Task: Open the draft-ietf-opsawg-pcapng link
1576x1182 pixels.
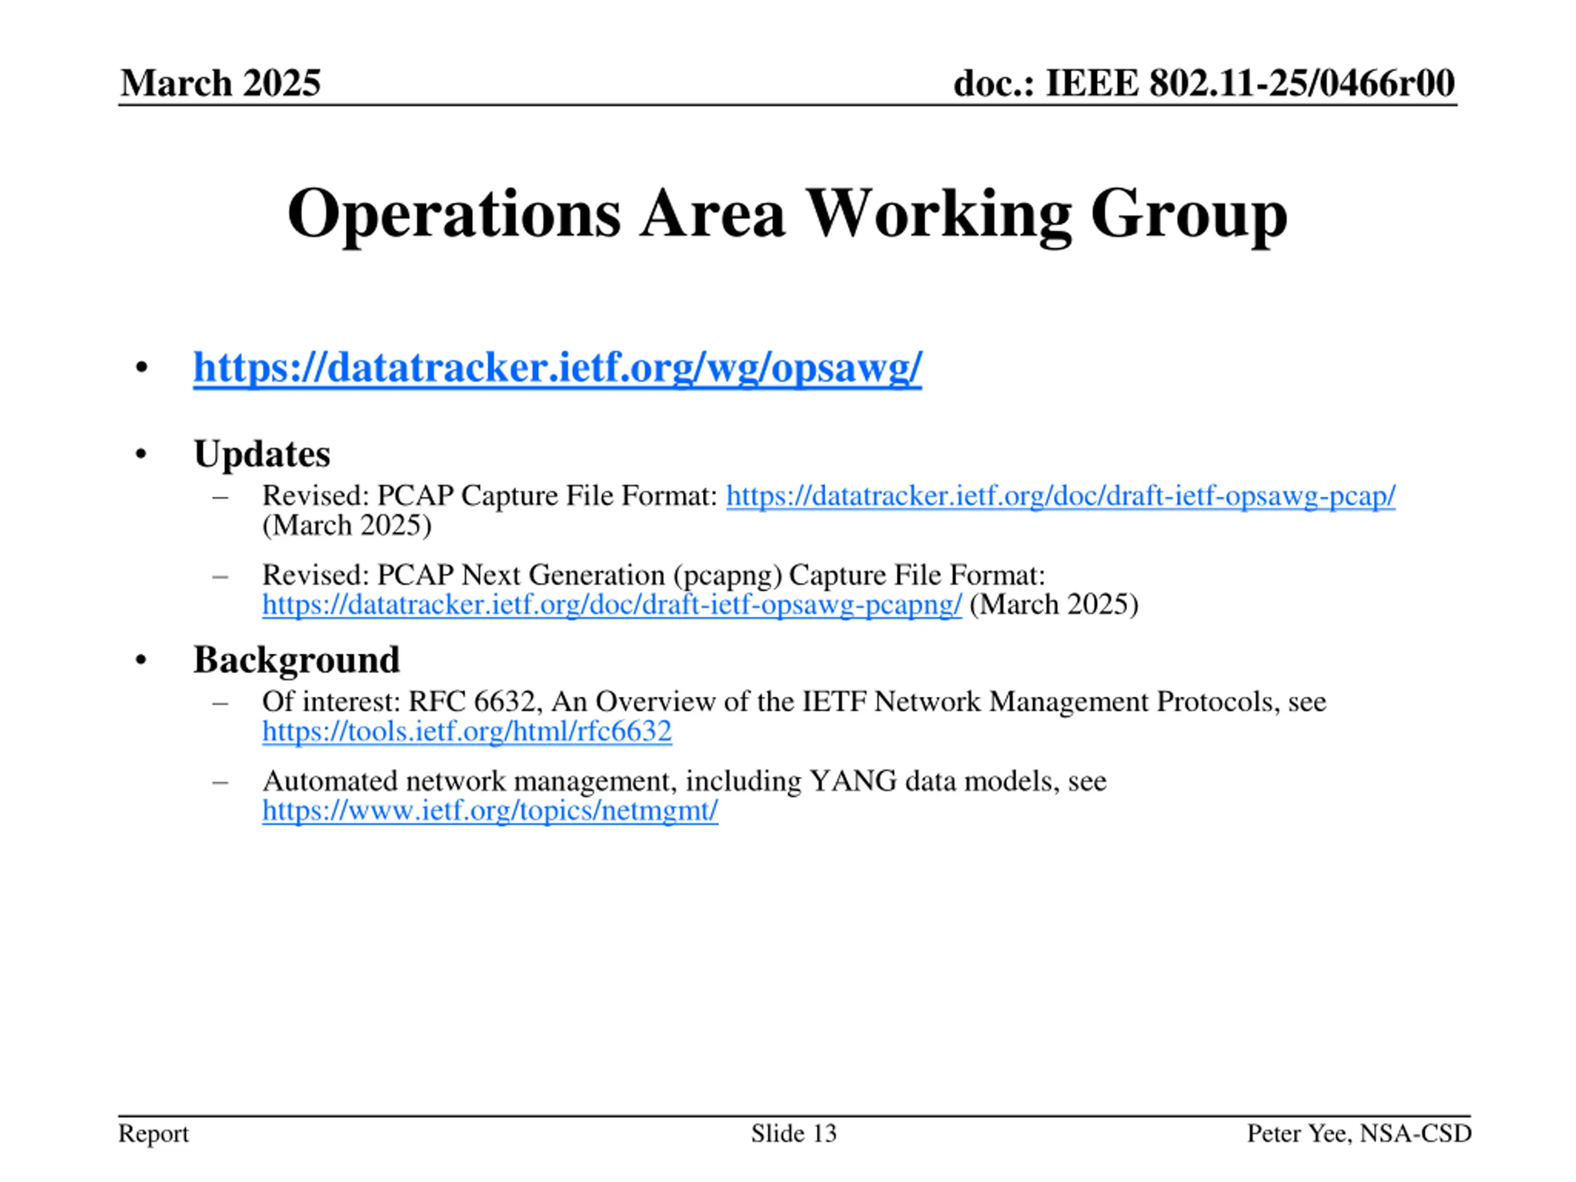Action: tap(611, 605)
